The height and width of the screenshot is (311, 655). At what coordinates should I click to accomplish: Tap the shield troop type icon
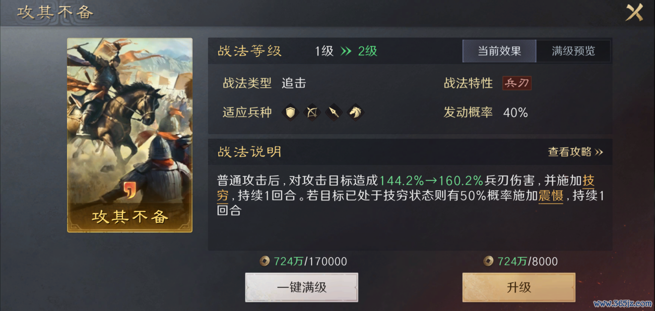coord(291,112)
